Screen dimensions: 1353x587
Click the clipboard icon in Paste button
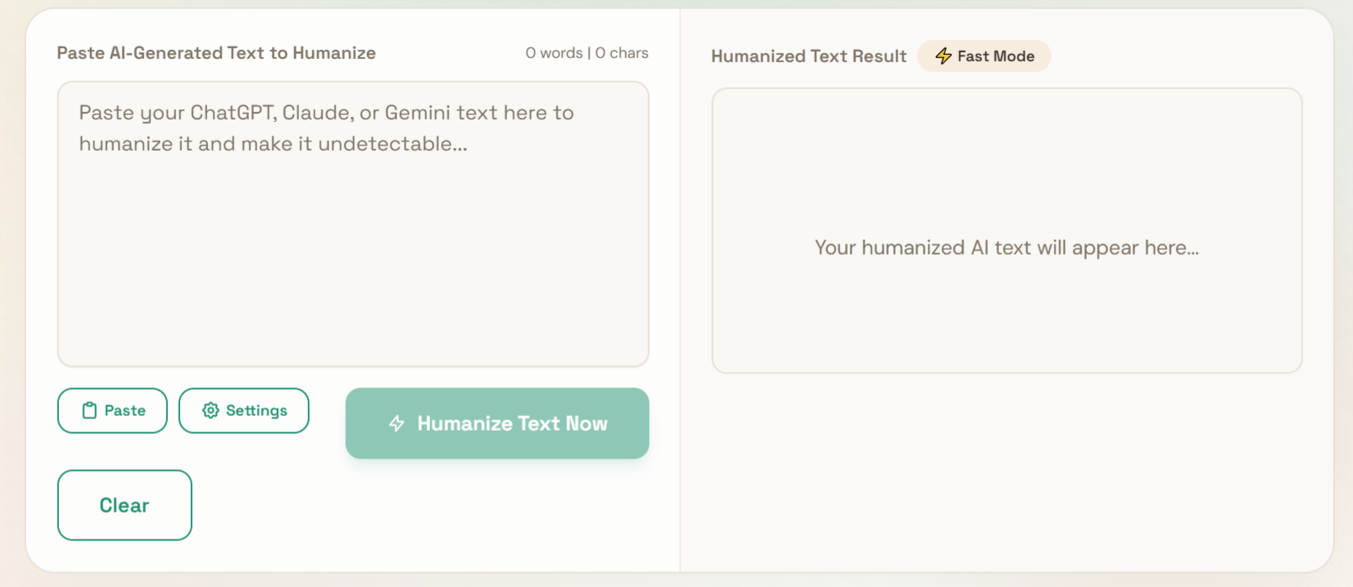tap(89, 411)
